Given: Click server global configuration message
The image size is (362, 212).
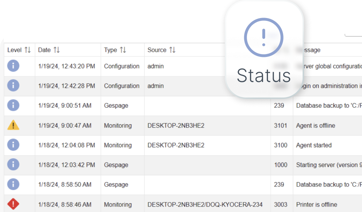Looking at the screenshot, I should (332, 66).
